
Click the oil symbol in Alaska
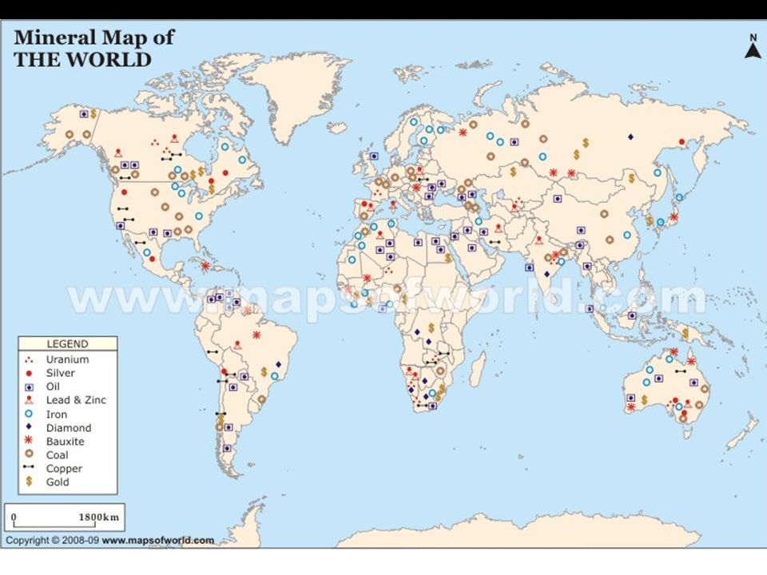click(x=84, y=114)
